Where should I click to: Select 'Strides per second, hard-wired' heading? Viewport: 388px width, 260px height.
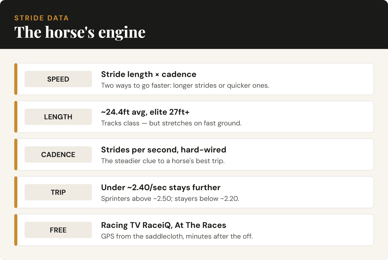click(164, 150)
